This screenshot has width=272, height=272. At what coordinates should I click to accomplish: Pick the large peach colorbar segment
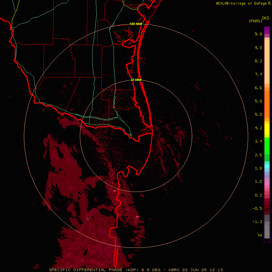point(267,62)
